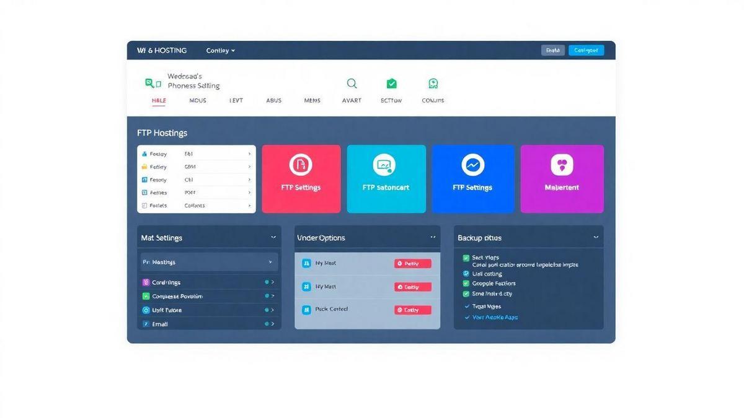Collapse the Mat Settings panel chevron

[273, 237]
